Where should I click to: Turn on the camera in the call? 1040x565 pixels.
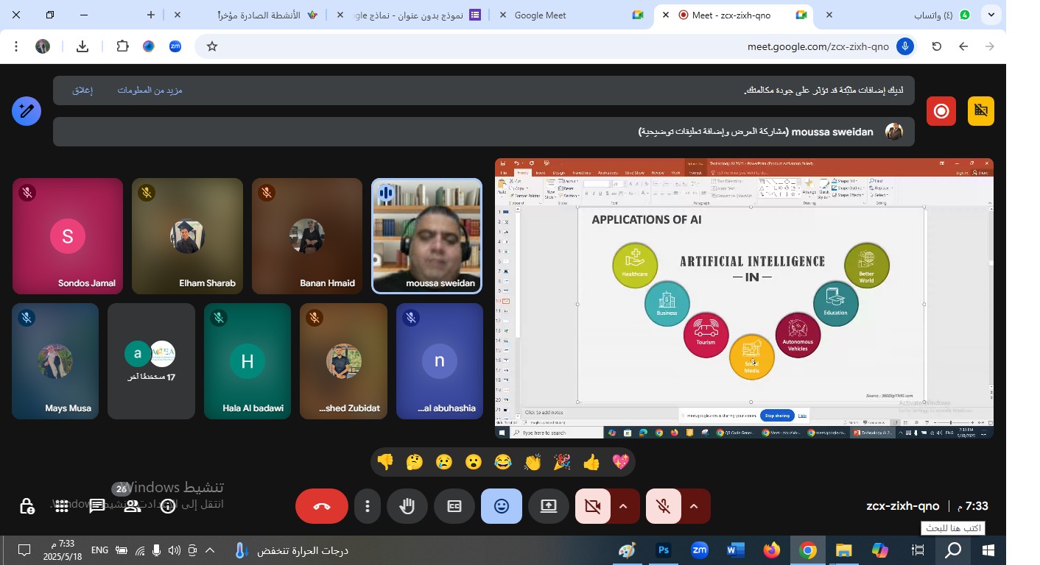592,506
